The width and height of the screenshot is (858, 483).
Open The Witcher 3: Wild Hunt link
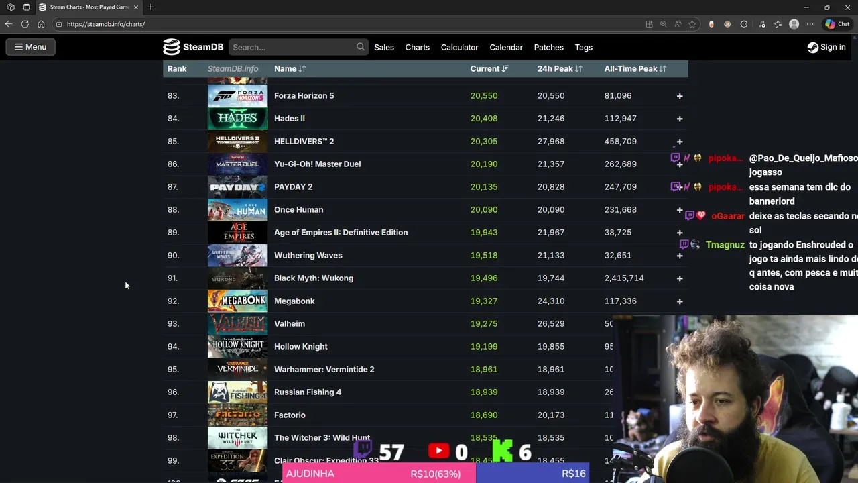(322, 437)
